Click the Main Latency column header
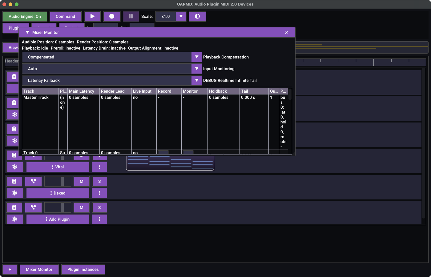 (x=83, y=91)
